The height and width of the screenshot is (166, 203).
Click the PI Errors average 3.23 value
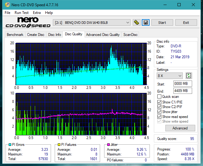pos(45,150)
